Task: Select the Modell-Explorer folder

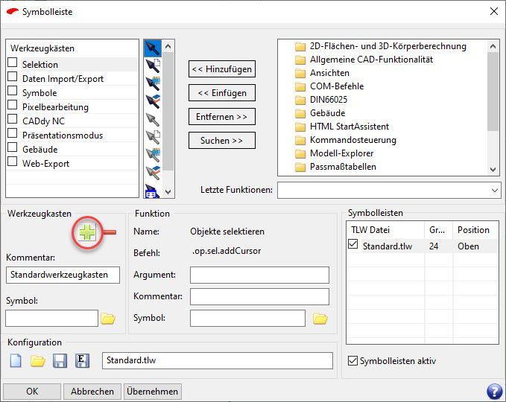Action: coord(343,153)
